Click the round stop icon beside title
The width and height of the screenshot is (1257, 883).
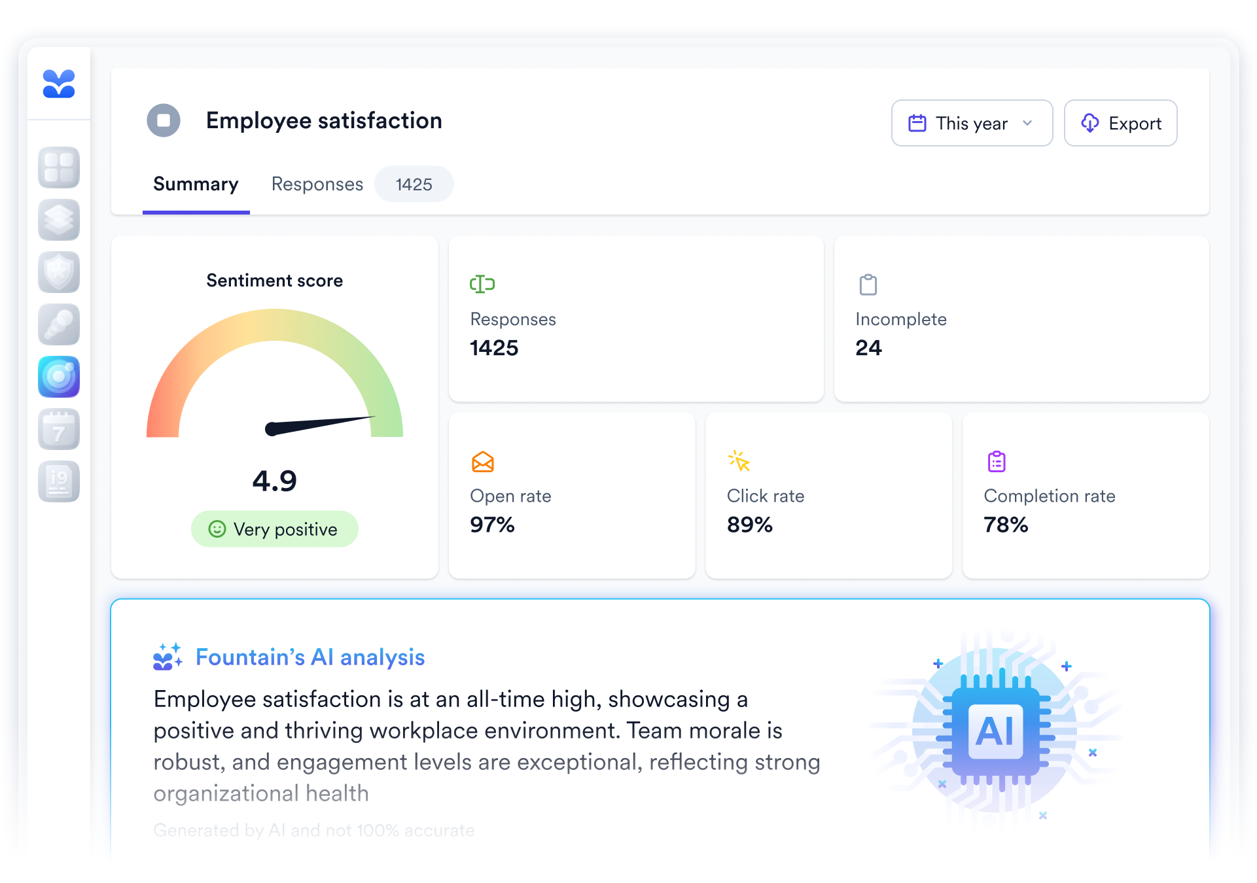[x=164, y=120]
